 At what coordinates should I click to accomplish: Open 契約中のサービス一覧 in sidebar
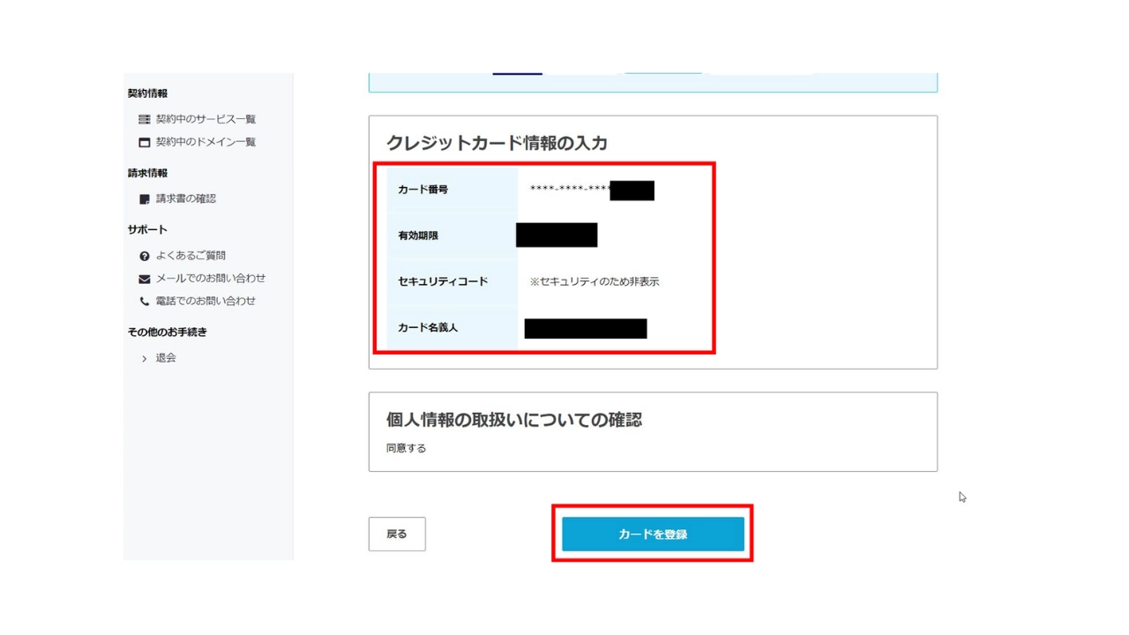(x=206, y=119)
